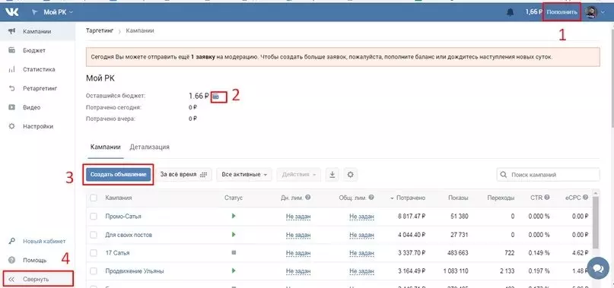Edit Не задан daily limit for Промо-Сатья
The image size is (614, 288).
point(298,217)
